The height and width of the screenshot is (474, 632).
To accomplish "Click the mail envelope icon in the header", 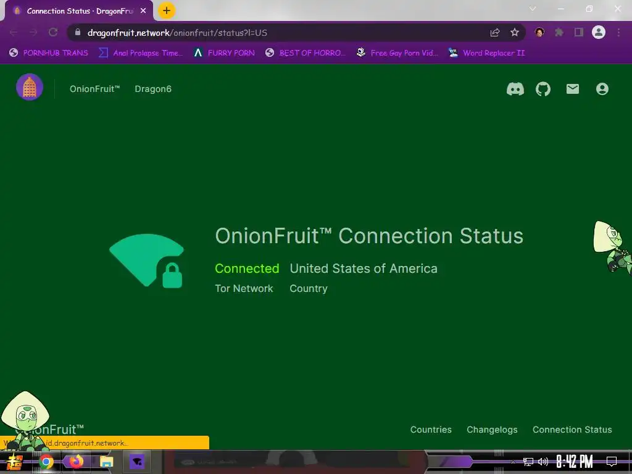I will 572,89.
